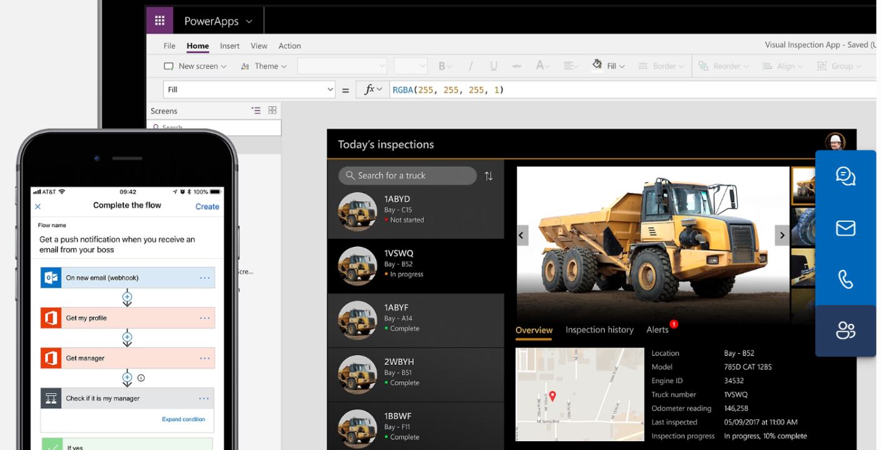Click the Search for a truck field
881x450 pixels.
pos(407,176)
